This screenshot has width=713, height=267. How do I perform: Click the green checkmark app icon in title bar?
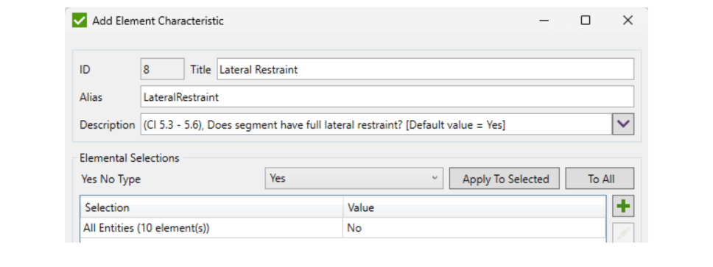(x=80, y=21)
